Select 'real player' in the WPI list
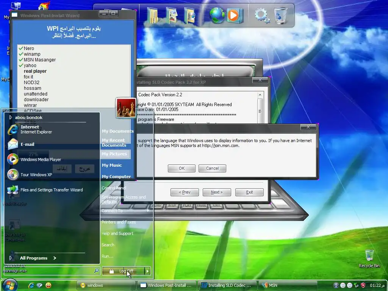Image resolution: width=388 pixels, height=291 pixels. [x=35, y=71]
